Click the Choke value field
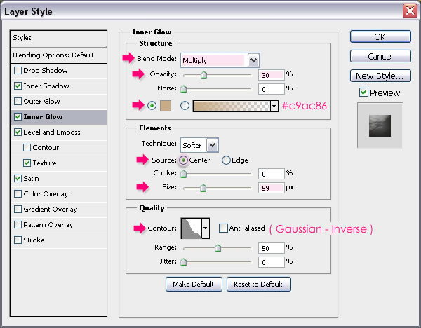Image resolution: width=421 pixels, height=328 pixels. point(271,174)
